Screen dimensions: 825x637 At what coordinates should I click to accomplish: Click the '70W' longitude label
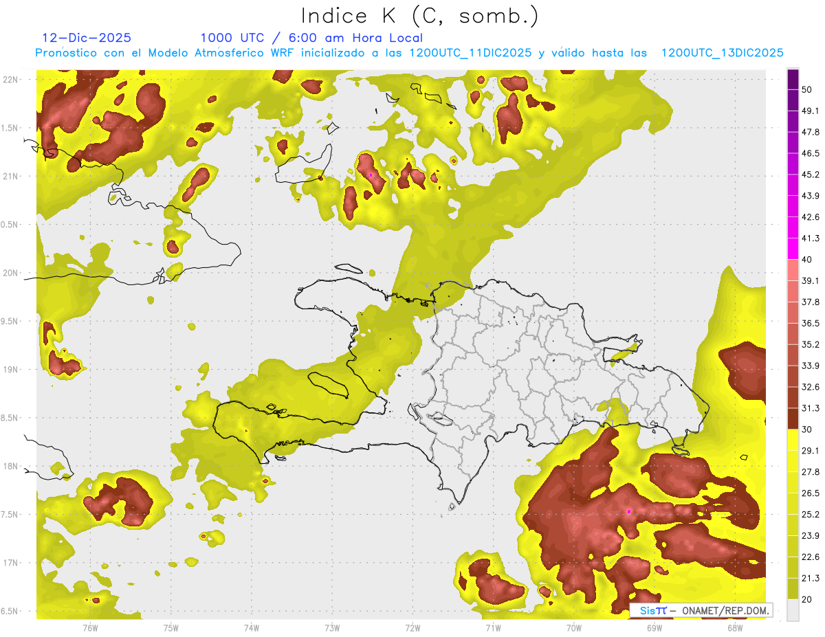pos(574,628)
